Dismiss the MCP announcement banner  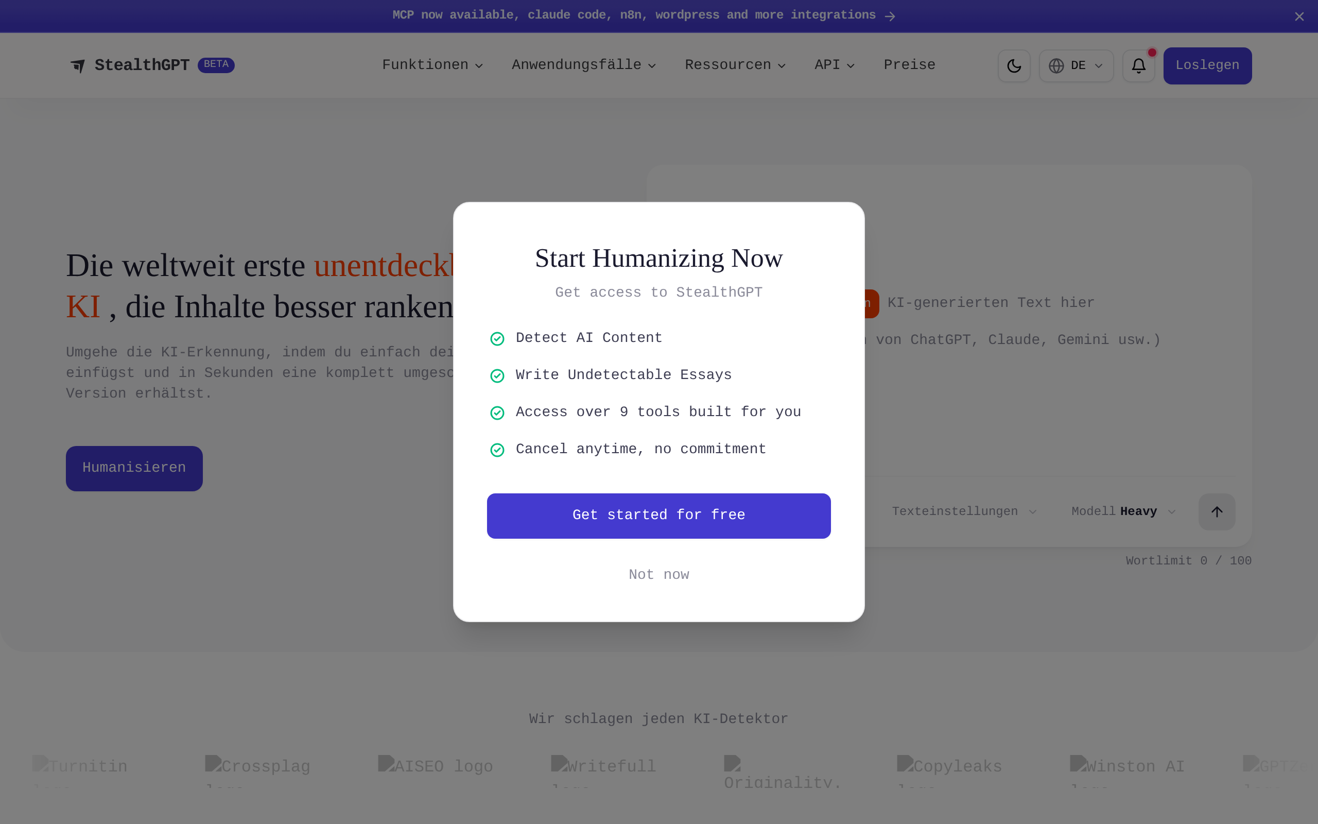[1299, 16]
